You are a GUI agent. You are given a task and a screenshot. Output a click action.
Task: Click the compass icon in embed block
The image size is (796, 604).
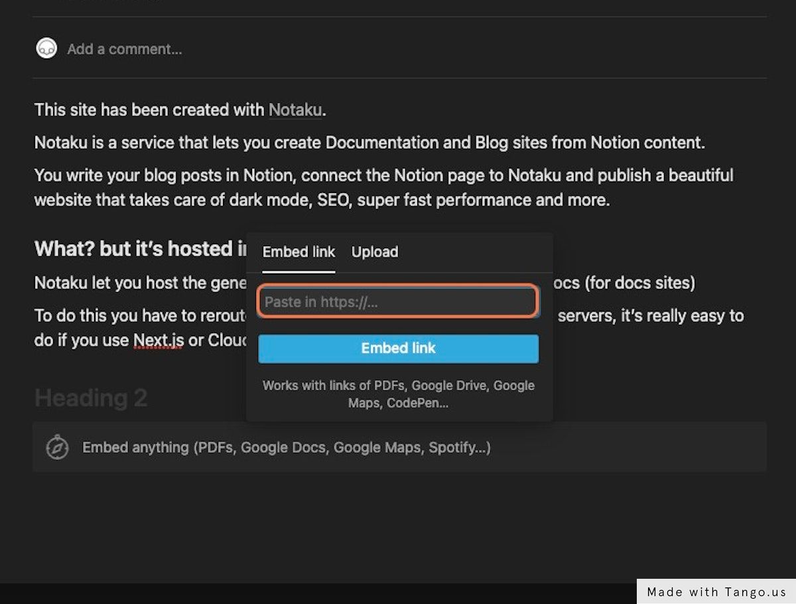click(58, 447)
